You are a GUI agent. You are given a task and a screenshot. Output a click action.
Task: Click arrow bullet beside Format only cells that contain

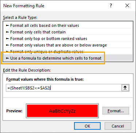[8, 32]
